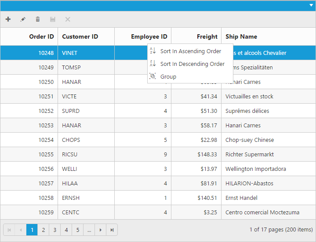Navigate to page 5
Image resolution: width=316 pixels, height=242 pixels.
78,230
